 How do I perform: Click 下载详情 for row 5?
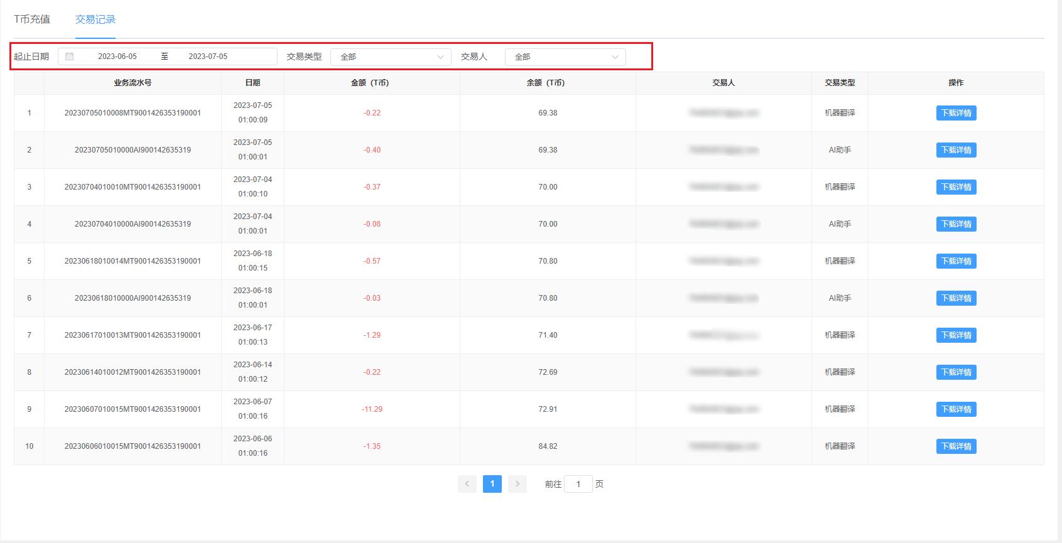pyautogui.click(x=956, y=261)
